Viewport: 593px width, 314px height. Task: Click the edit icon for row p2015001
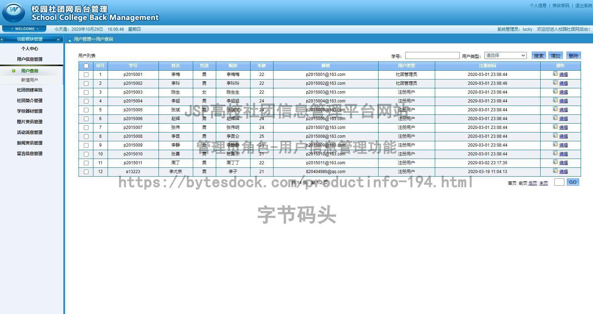pos(555,74)
